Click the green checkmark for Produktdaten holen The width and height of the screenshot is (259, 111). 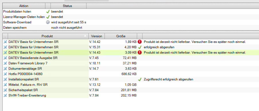pyautogui.click(x=48, y=12)
